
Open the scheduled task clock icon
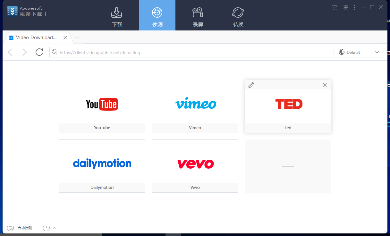click(47, 228)
